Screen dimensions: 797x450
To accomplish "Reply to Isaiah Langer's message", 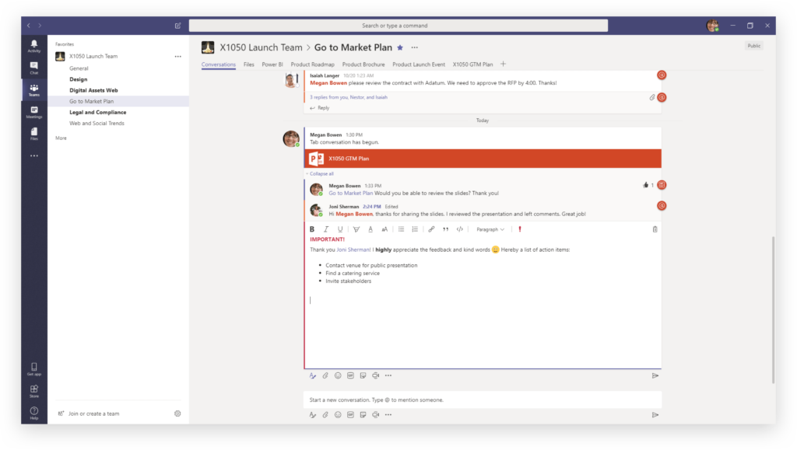I will 320,108.
